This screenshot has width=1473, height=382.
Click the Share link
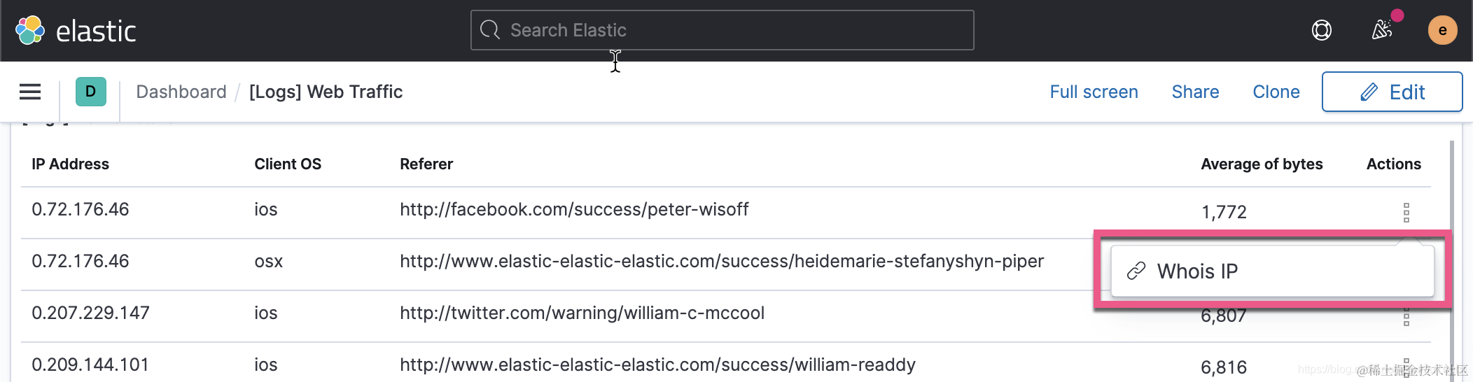coord(1195,92)
